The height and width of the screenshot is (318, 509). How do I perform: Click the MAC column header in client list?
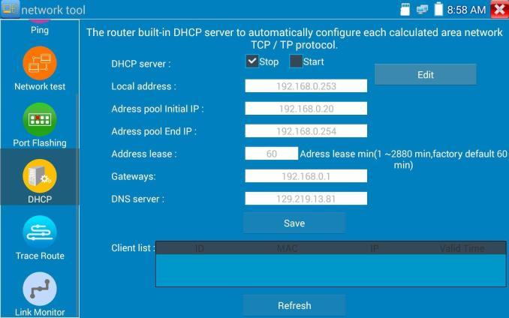tap(287, 249)
